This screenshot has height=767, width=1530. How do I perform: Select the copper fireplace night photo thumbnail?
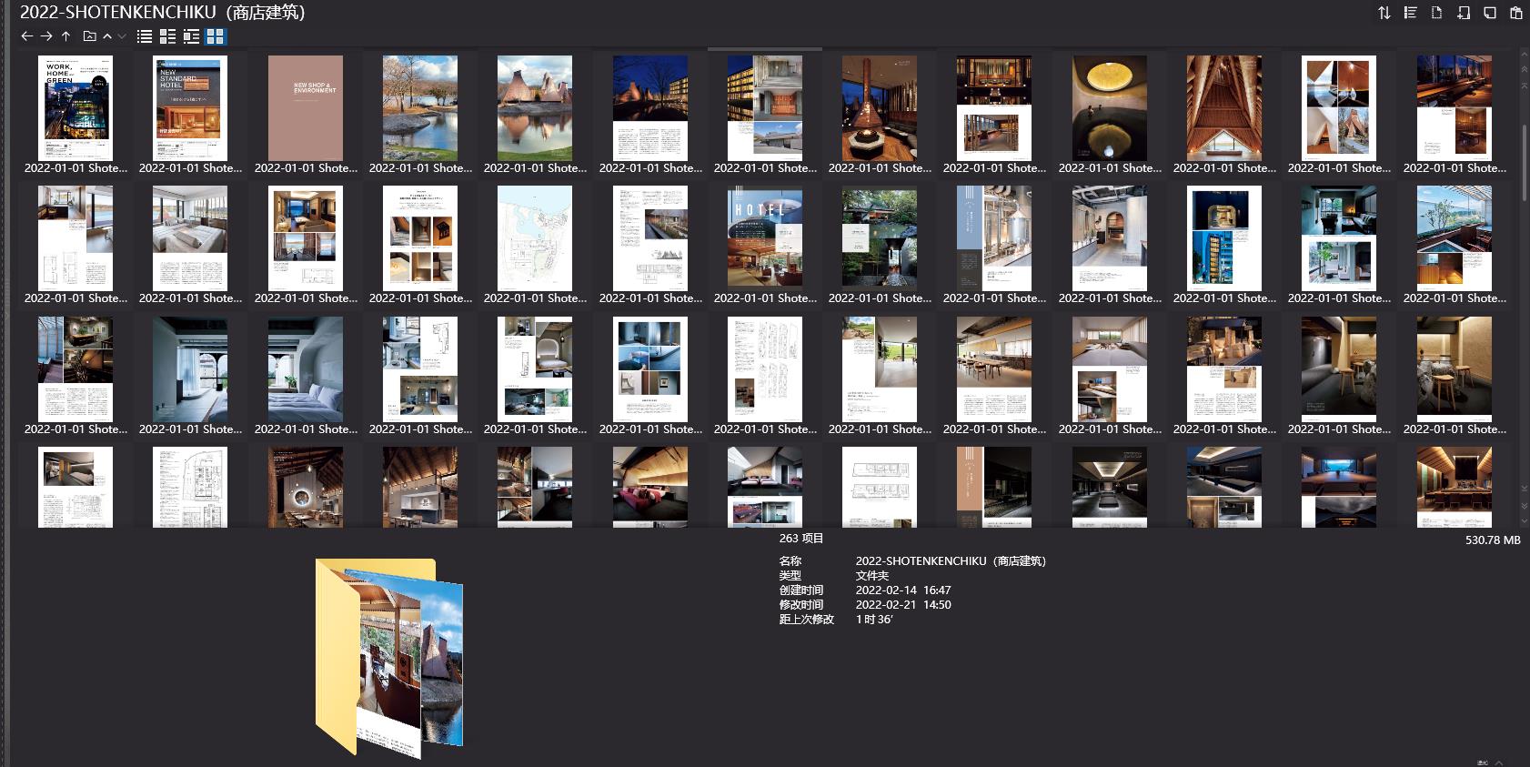click(x=880, y=108)
